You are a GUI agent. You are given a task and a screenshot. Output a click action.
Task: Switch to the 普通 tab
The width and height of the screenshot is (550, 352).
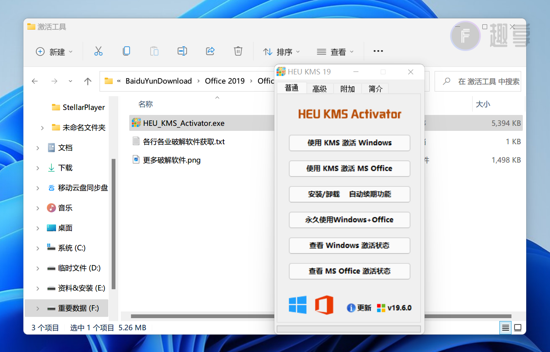292,88
